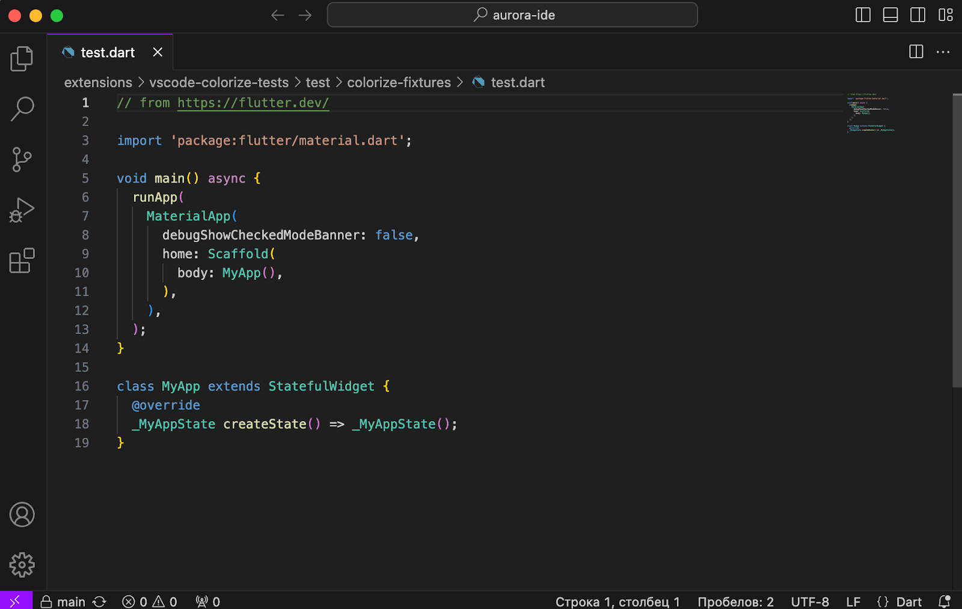Open the extensions breadcrumb dropdown

click(98, 82)
